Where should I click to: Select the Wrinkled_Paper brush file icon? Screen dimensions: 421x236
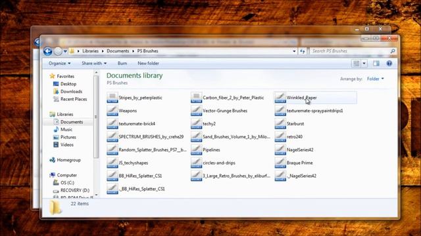(280, 98)
